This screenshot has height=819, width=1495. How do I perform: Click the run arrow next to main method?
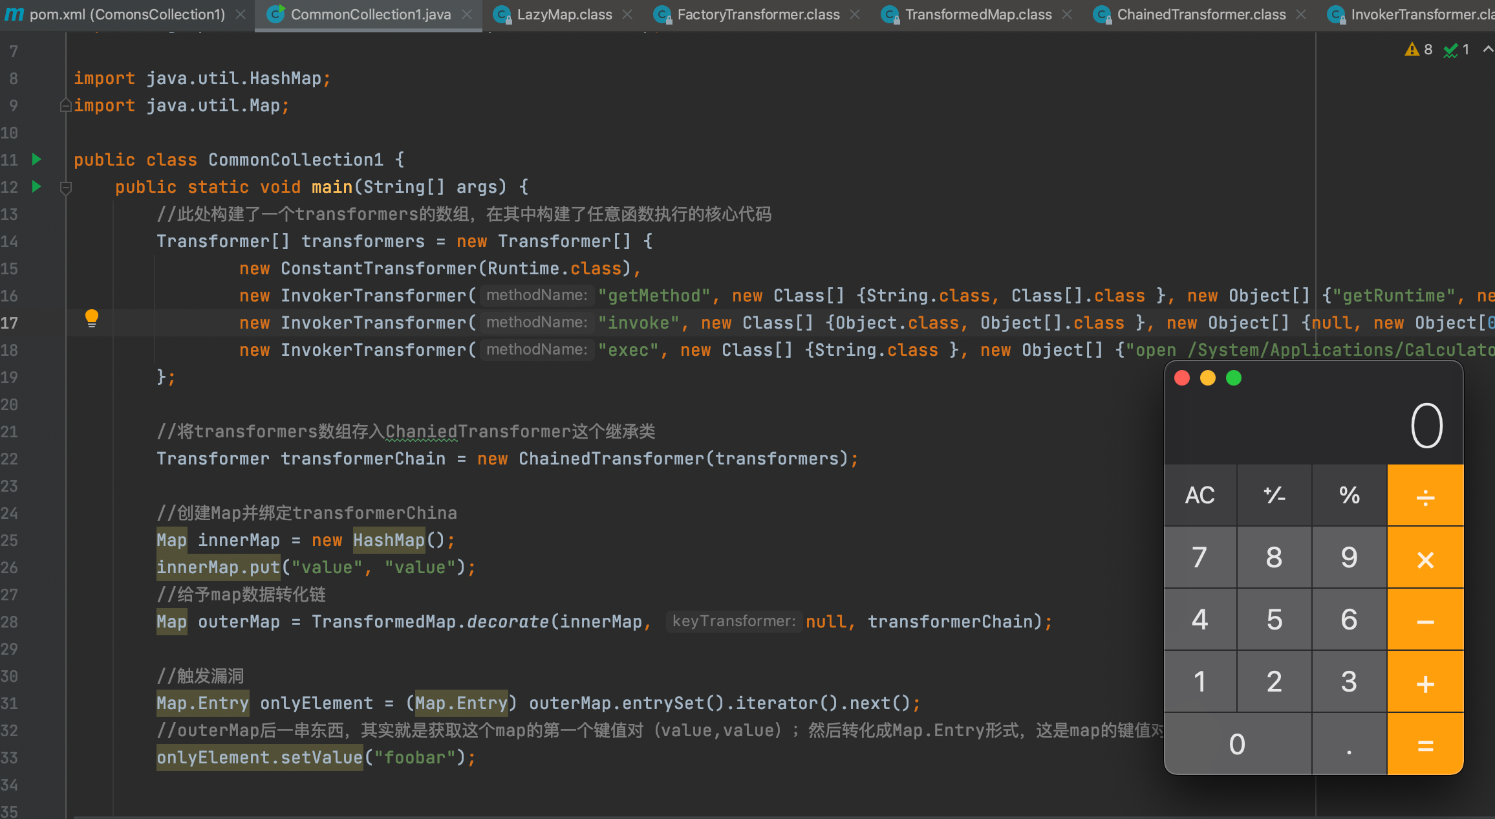coord(37,186)
